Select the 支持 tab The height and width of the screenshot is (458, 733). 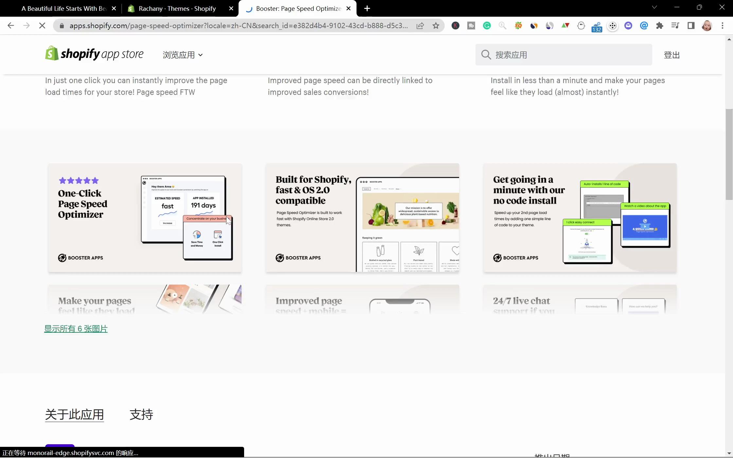click(x=141, y=414)
